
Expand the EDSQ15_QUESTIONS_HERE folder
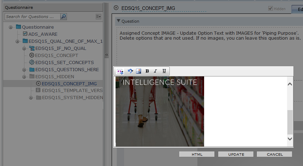tap(24, 70)
